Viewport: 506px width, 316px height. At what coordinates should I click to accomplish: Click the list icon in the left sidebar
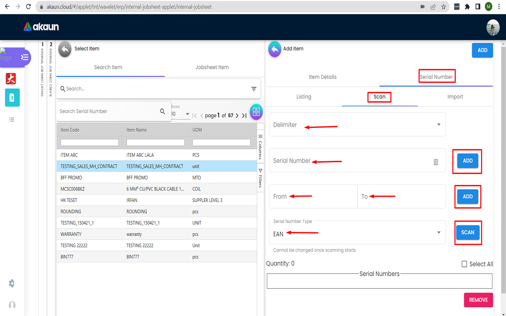point(12,120)
